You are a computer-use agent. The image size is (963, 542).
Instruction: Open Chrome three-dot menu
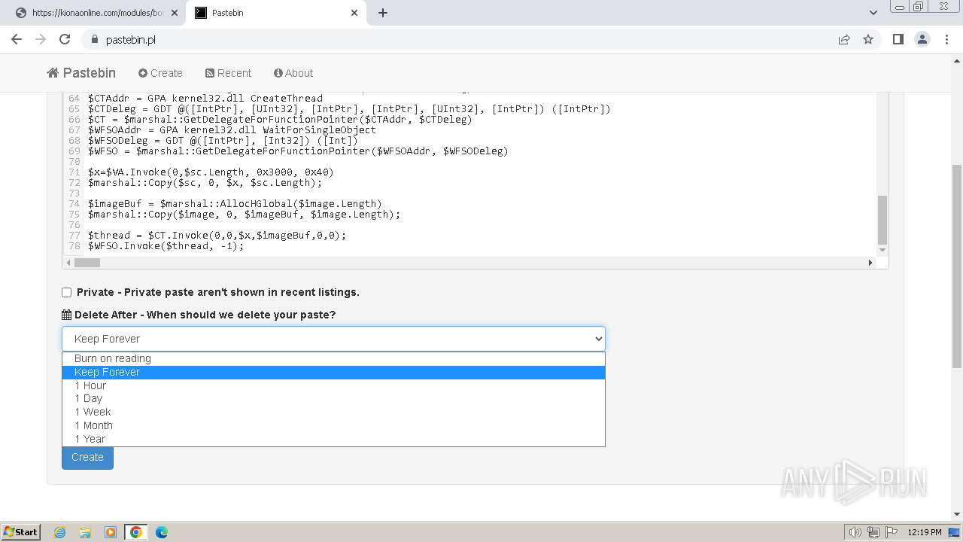click(x=946, y=39)
